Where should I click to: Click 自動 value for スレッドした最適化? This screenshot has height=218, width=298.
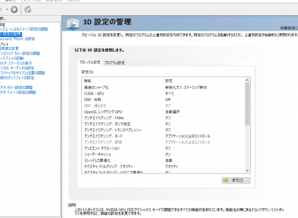(169, 161)
